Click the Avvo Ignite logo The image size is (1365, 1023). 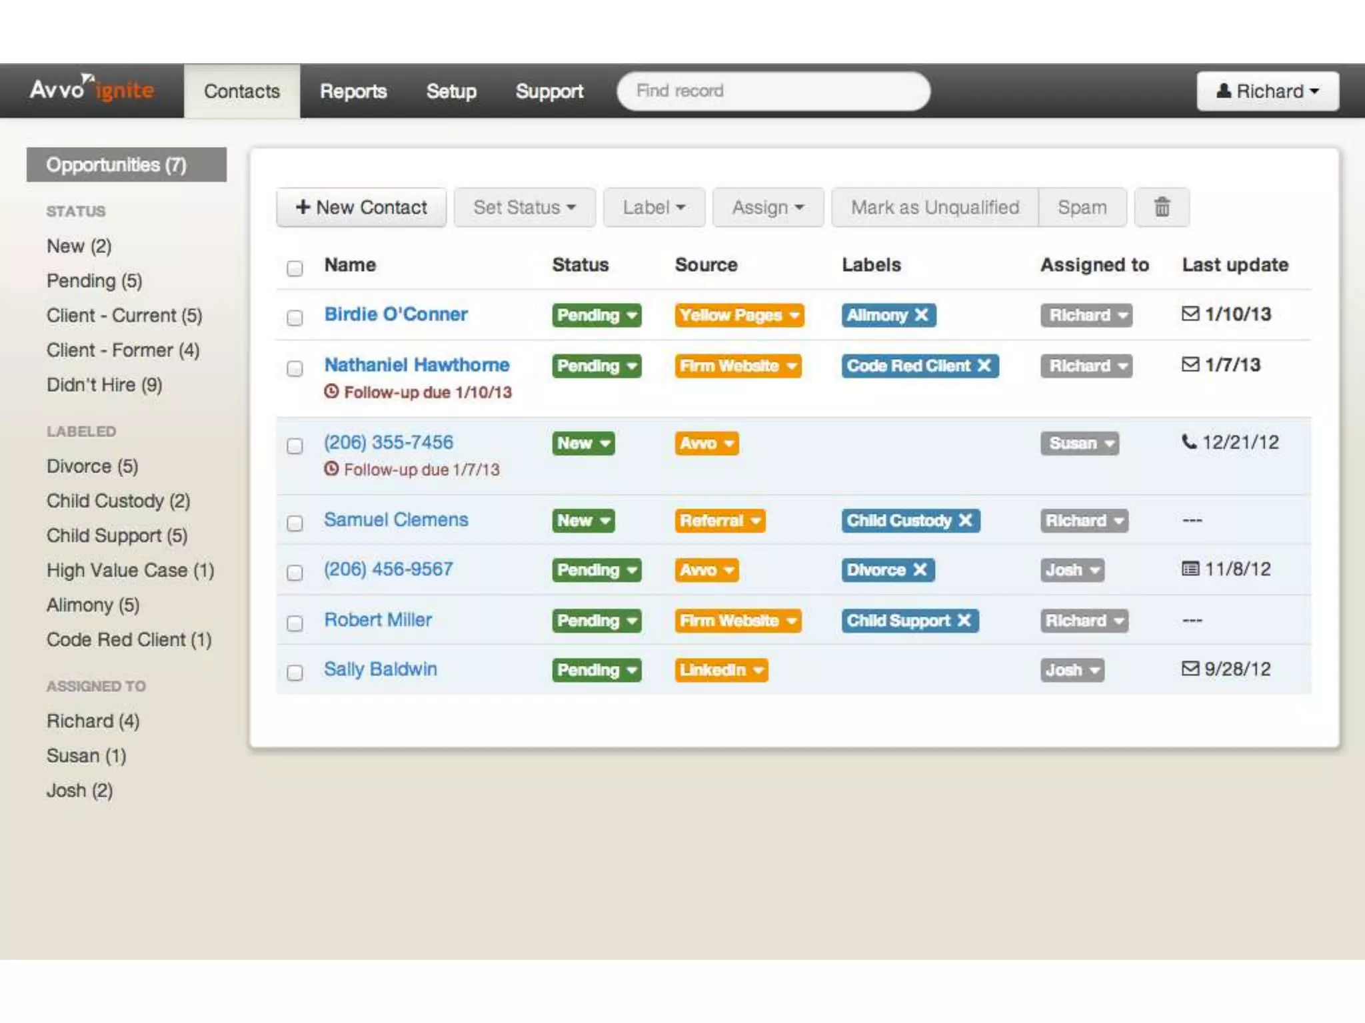(x=92, y=89)
